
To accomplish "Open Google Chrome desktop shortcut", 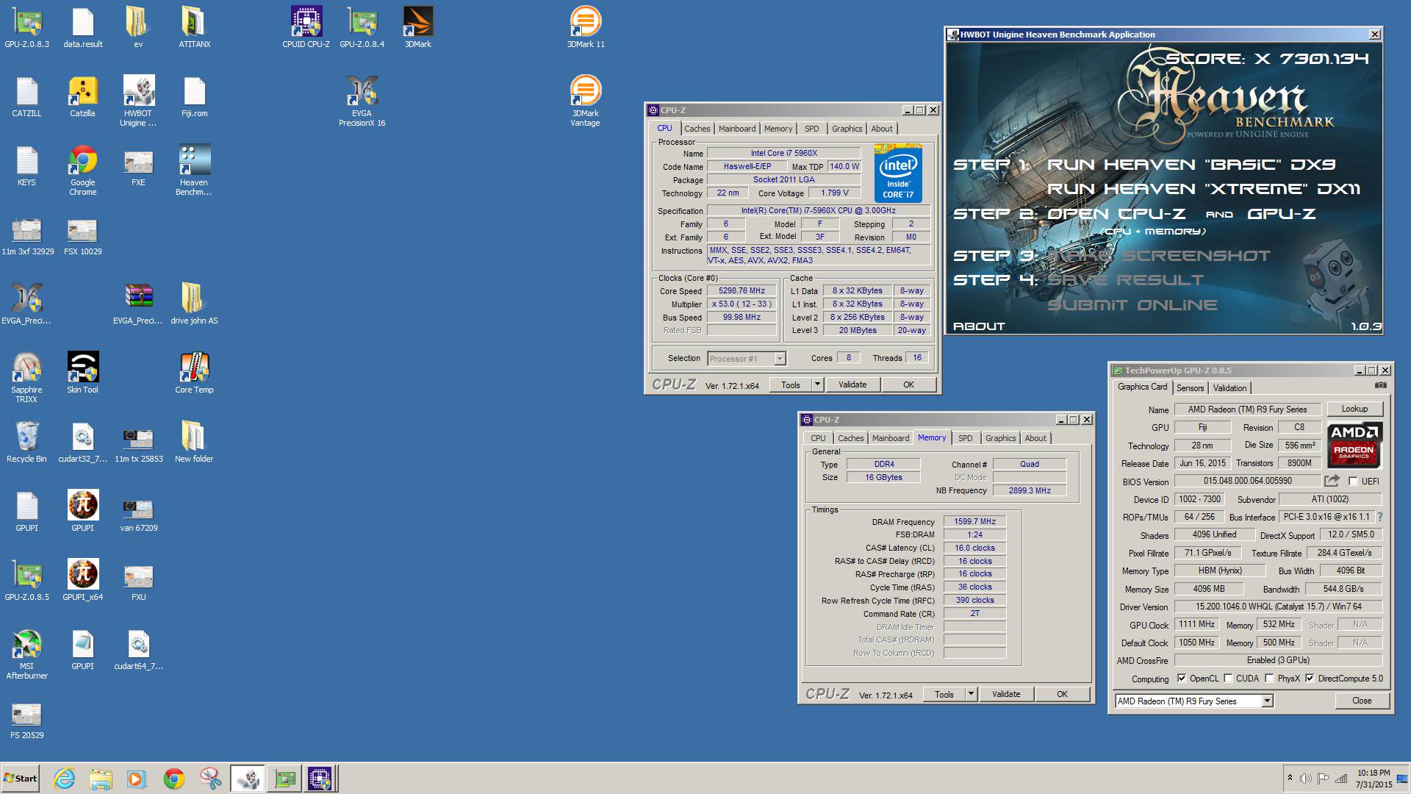I will tap(83, 171).
